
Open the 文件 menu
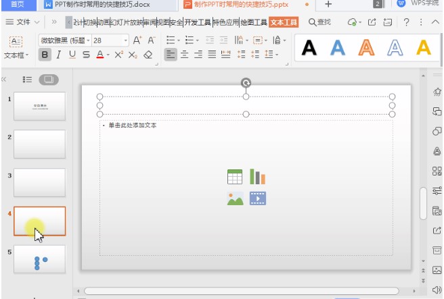[x=22, y=22]
